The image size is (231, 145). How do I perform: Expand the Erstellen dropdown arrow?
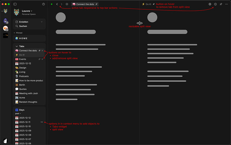[42, 22]
